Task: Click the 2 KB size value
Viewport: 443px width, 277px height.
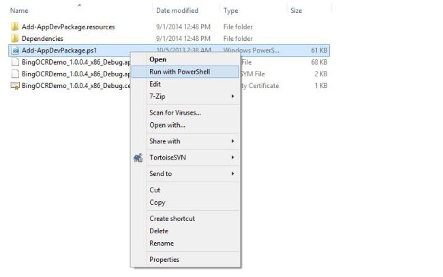Action: tap(321, 74)
